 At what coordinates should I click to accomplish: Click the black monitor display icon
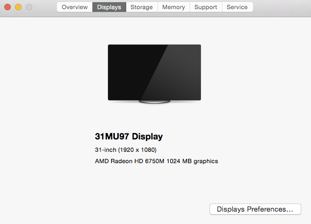(x=154, y=72)
